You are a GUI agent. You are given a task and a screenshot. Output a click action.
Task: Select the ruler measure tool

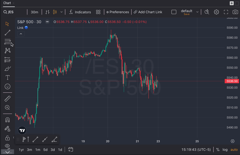pos(8,99)
